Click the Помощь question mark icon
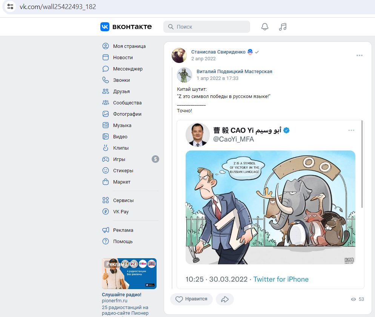 coord(106,241)
